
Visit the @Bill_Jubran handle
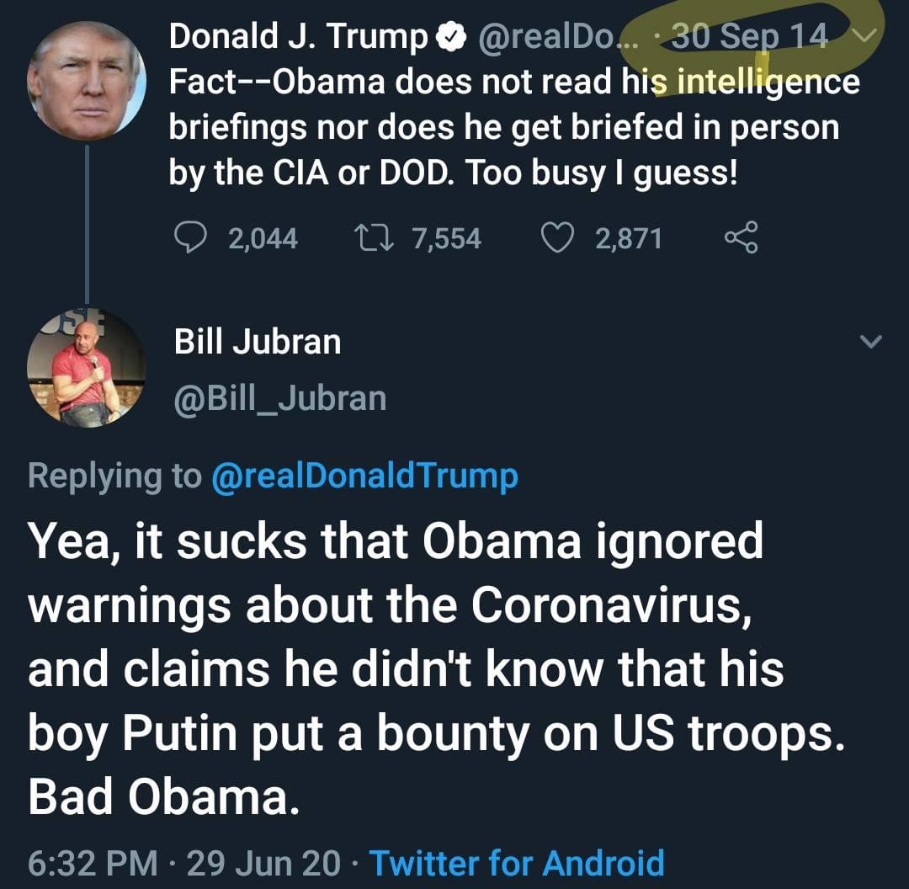279,398
